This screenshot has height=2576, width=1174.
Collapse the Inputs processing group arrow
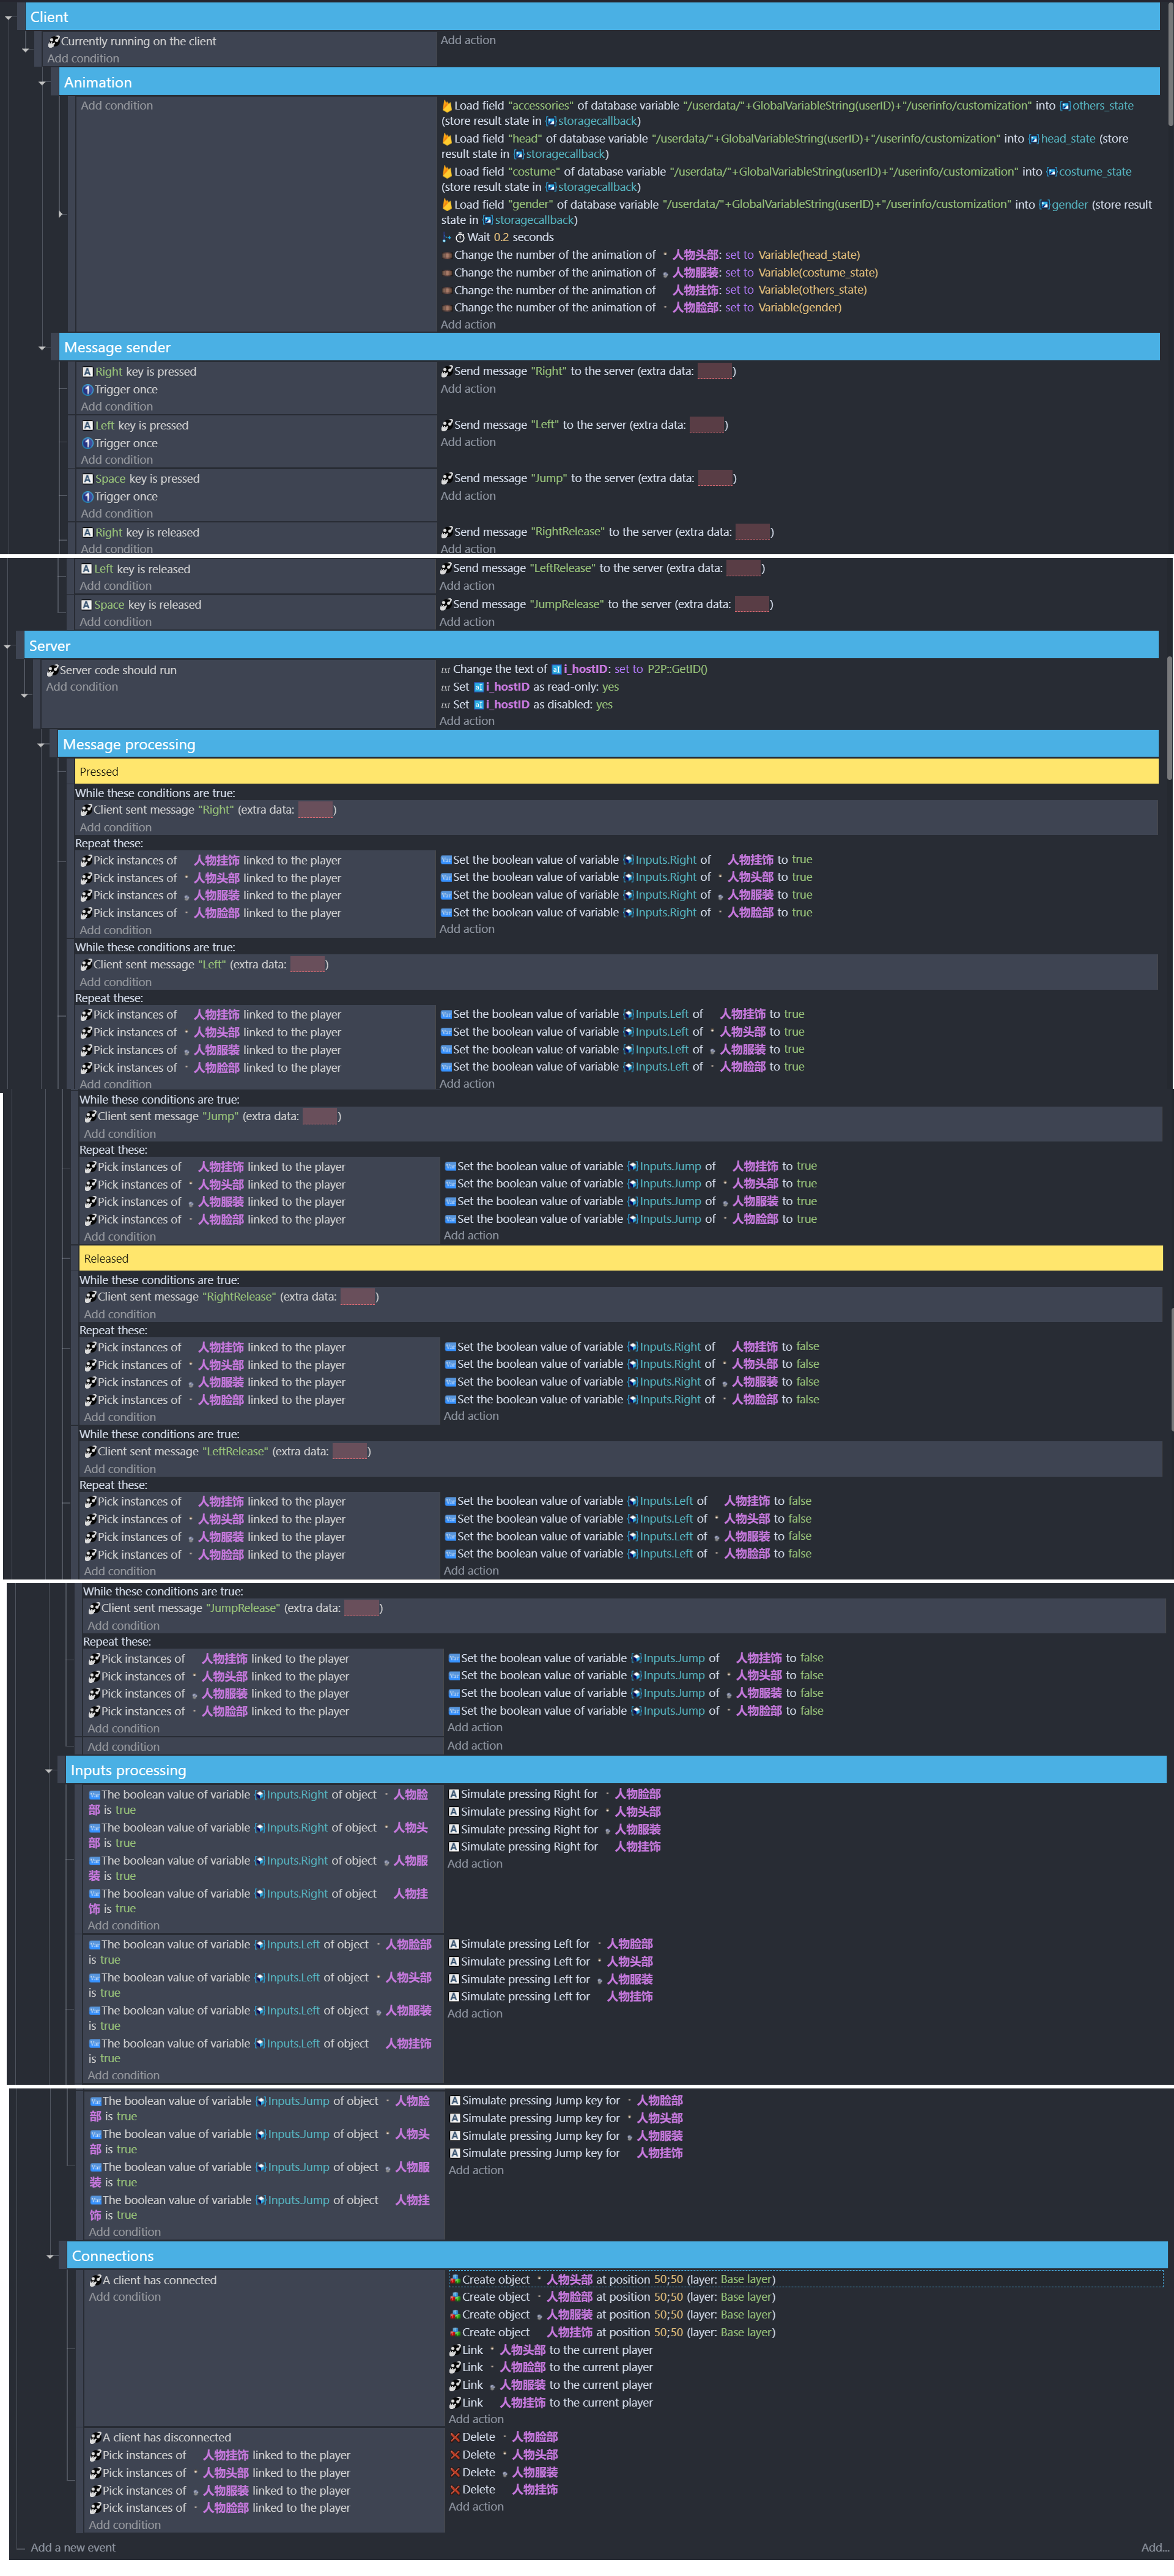point(49,1771)
